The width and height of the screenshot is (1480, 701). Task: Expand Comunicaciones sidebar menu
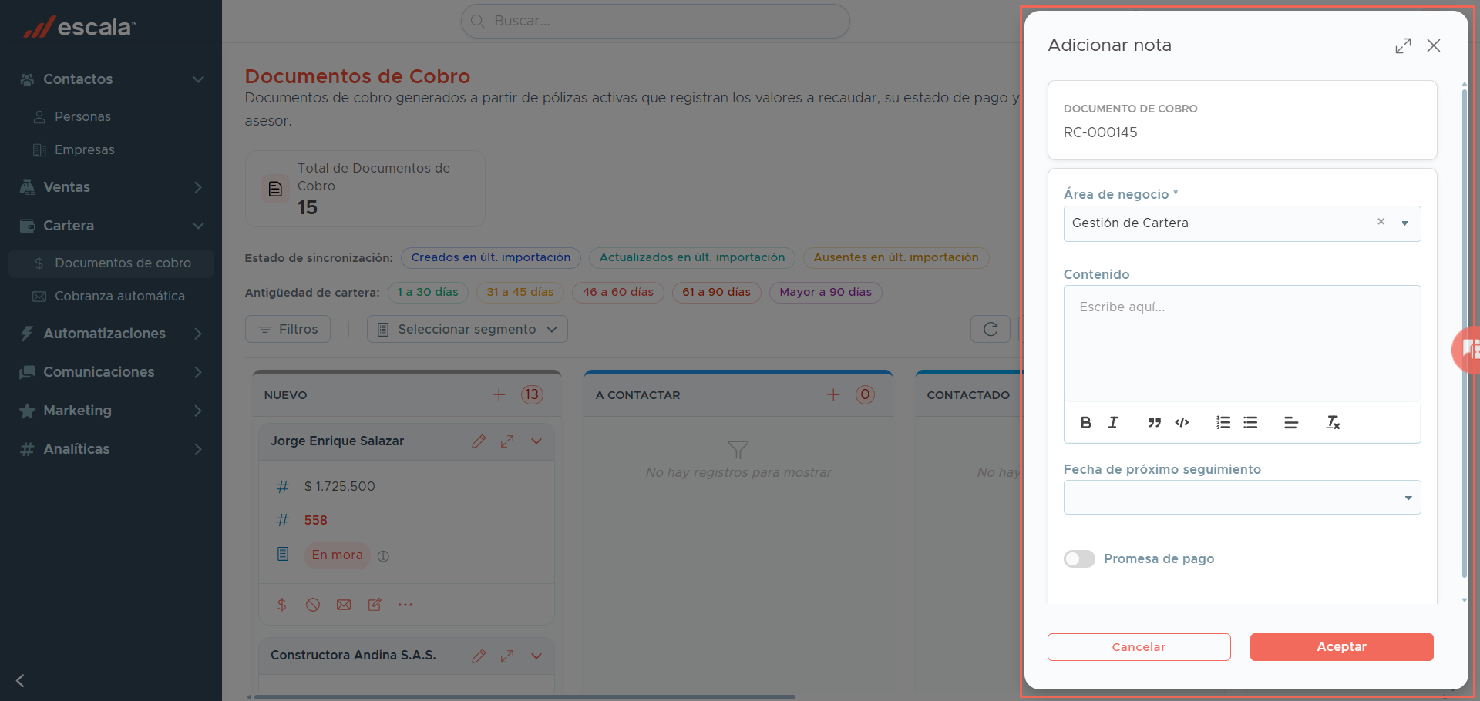(111, 372)
